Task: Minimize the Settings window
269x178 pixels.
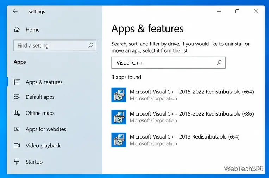Action: 219,11
